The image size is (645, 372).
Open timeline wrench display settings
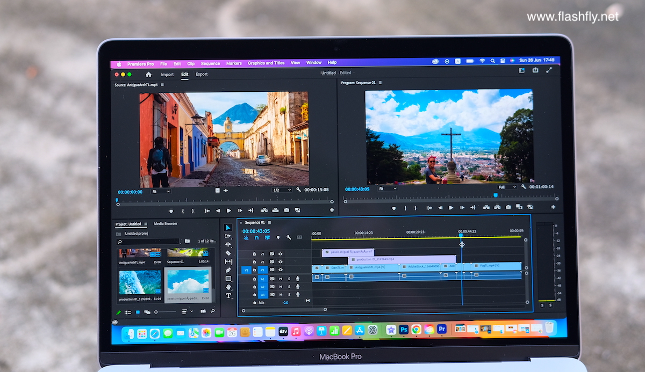pos(289,237)
